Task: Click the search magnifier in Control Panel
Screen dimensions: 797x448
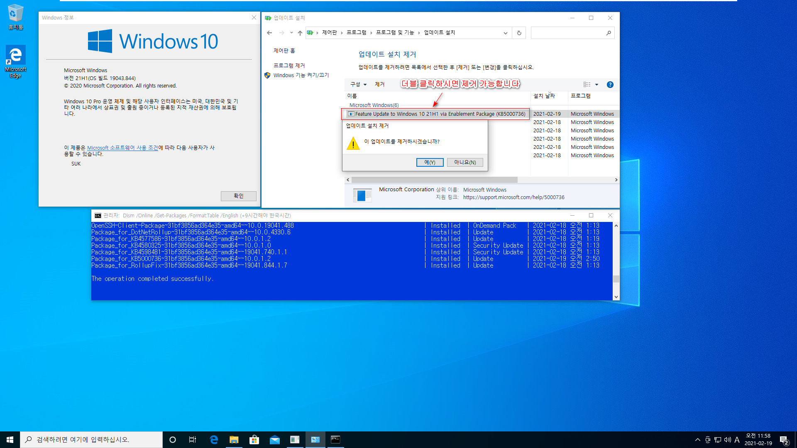Action: (x=609, y=33)
